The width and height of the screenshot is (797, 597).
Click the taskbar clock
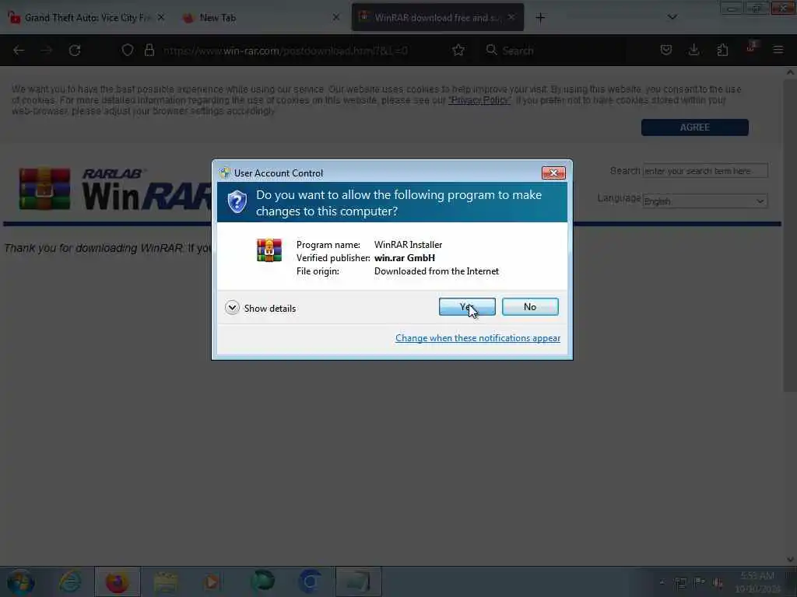pos(757,581)
